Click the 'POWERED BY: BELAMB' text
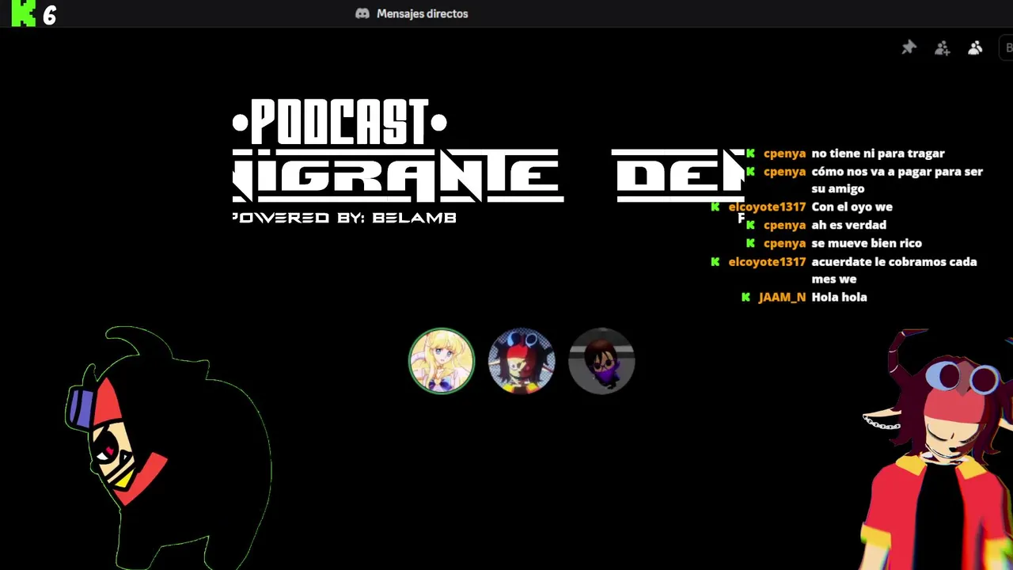The height and width of the screenshot is (570, 1013). [344, 217]
